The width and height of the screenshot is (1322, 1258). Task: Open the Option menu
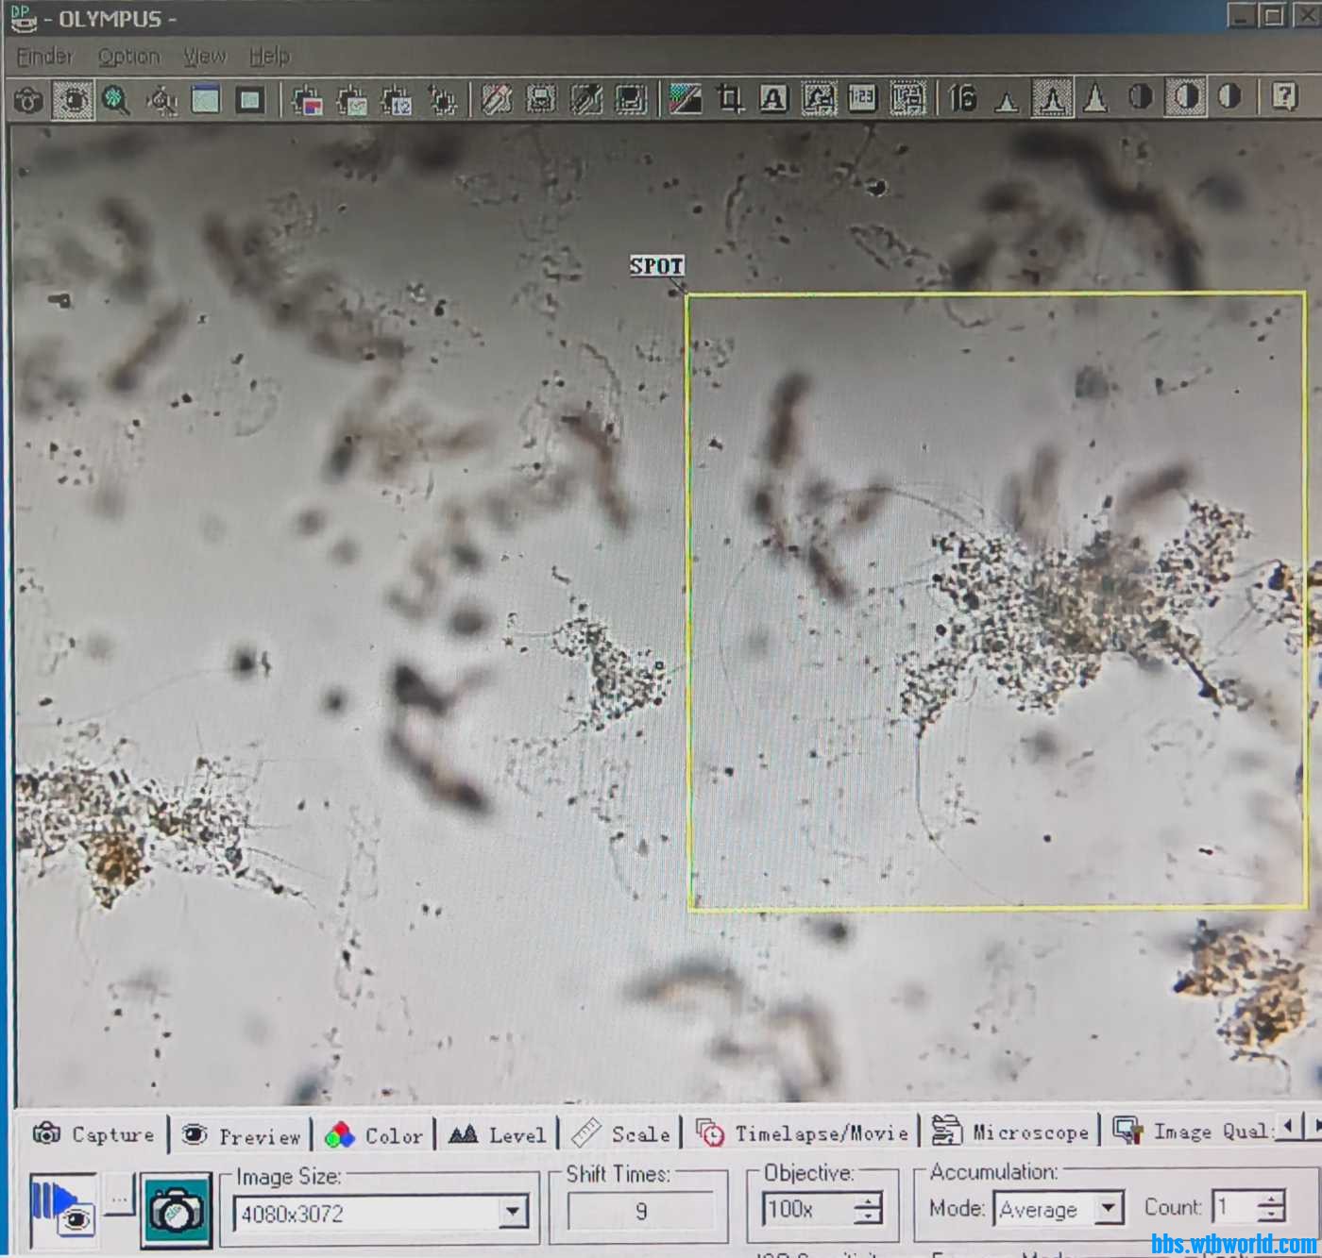(128, 57)
